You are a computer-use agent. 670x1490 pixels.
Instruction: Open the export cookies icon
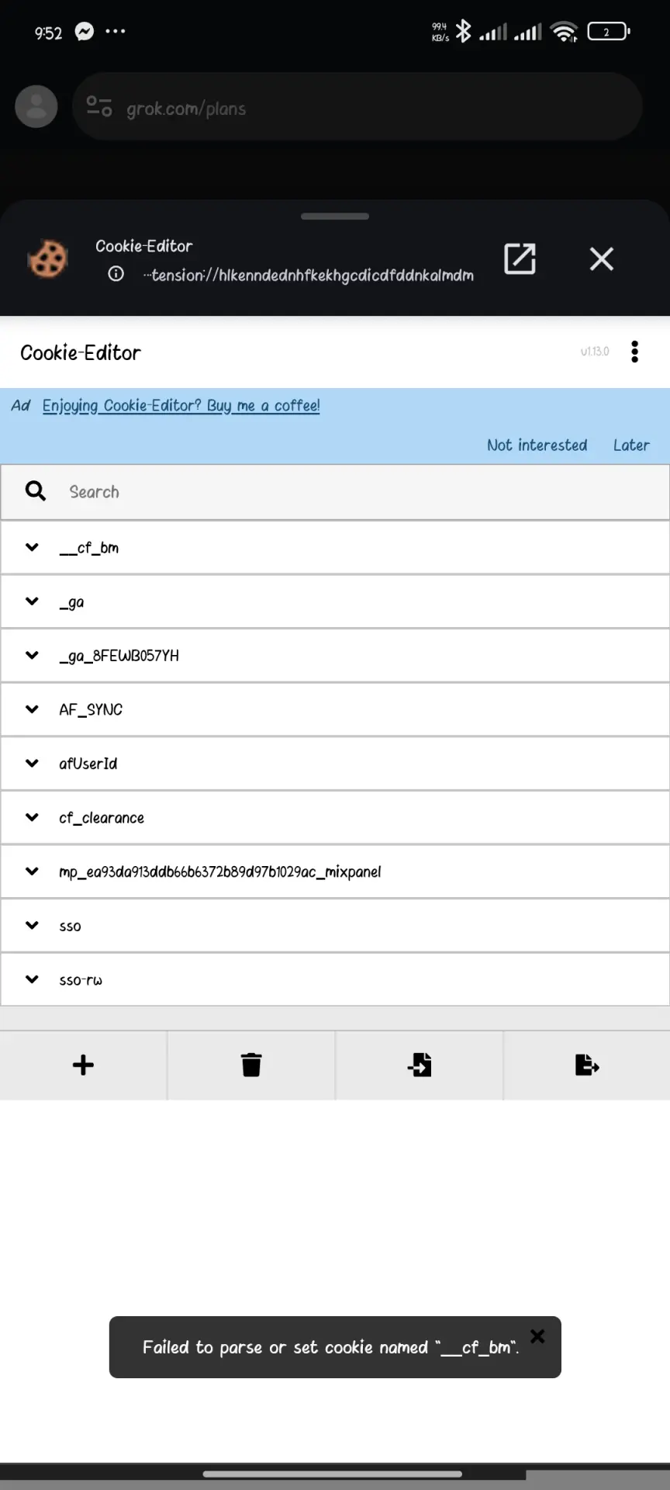pos(587,1065)
